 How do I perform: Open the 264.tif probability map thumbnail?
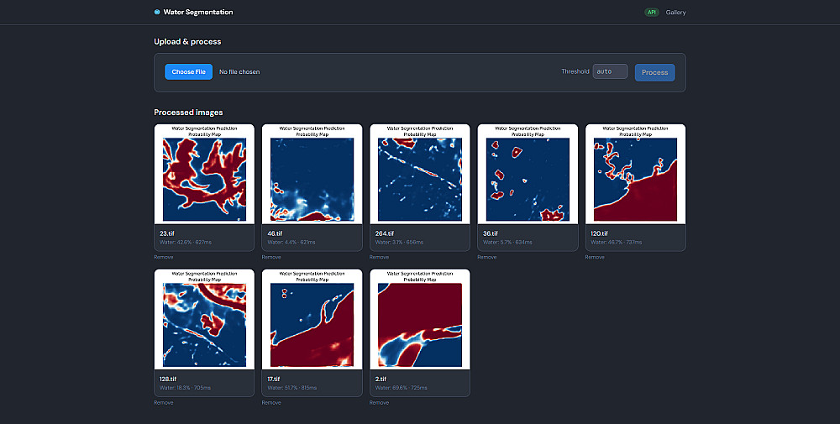point(420,174)
